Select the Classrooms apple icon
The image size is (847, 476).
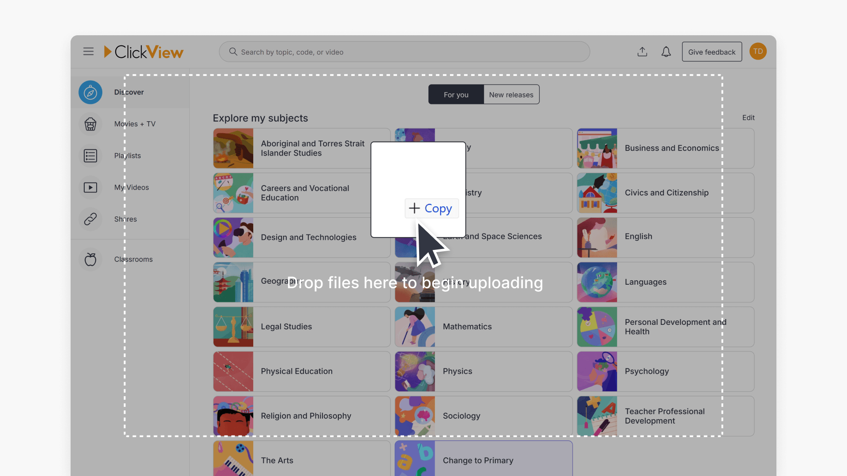point(90,259)
